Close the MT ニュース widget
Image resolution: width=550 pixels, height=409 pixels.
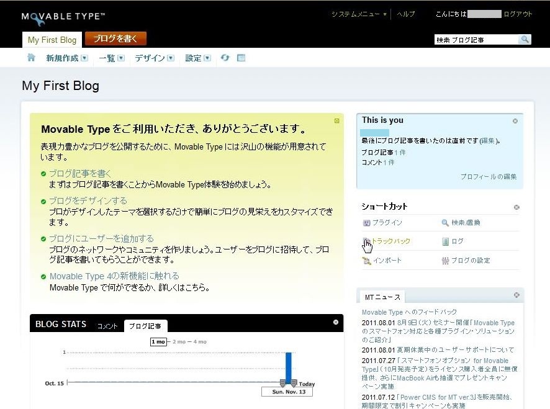(516, 295)
